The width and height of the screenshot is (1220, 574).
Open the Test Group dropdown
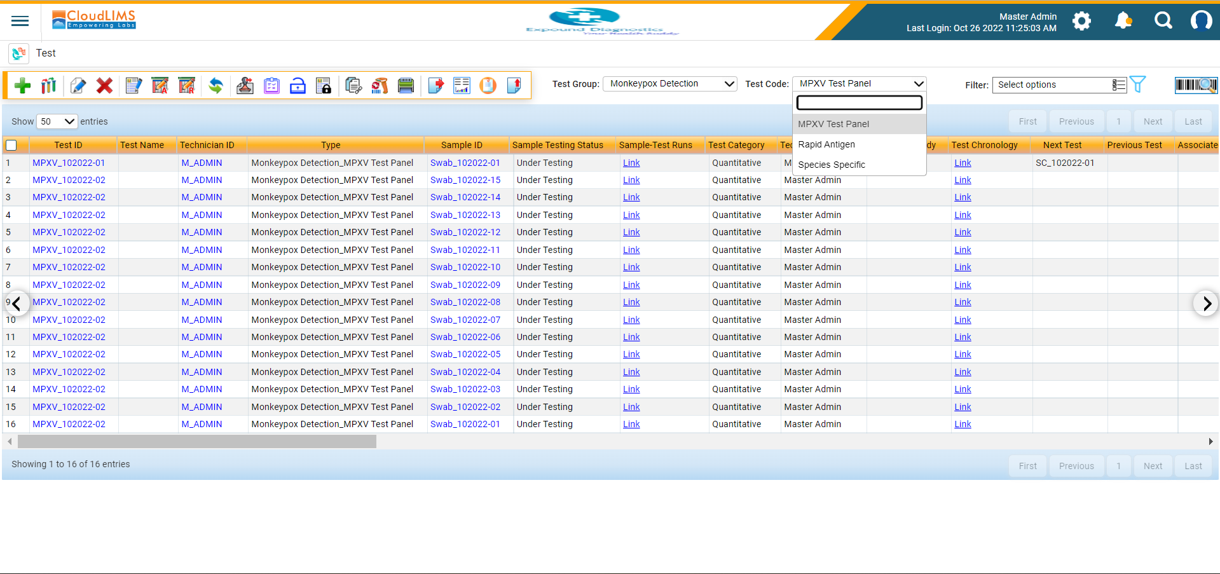tap(669, 83)
